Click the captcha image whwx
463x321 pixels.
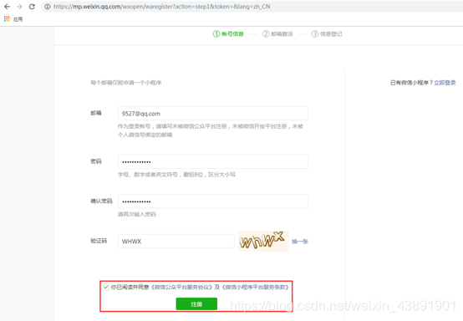pyautogui.click(x=263, y=241)
